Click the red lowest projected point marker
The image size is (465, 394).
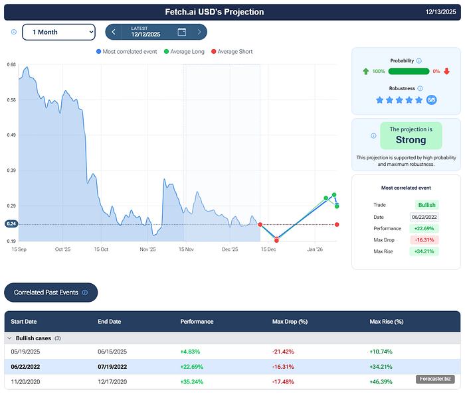[x=276, y=240]
